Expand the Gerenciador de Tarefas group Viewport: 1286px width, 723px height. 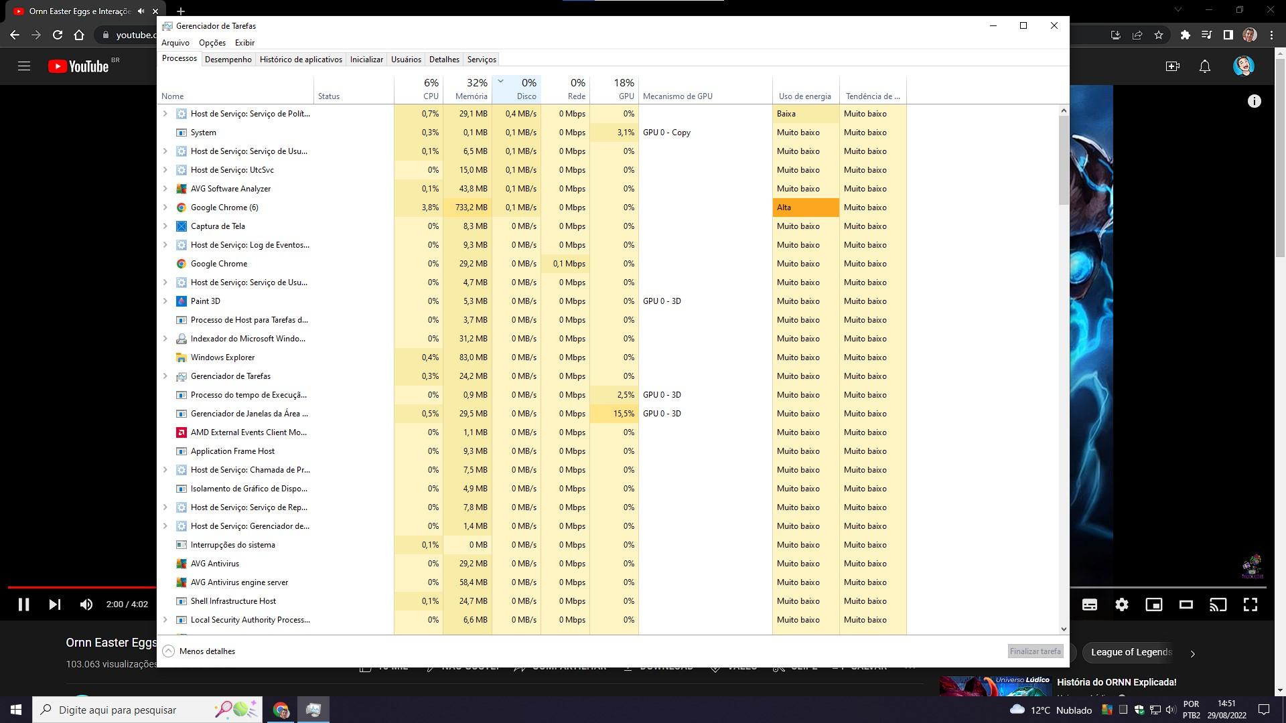pos(165,376)
